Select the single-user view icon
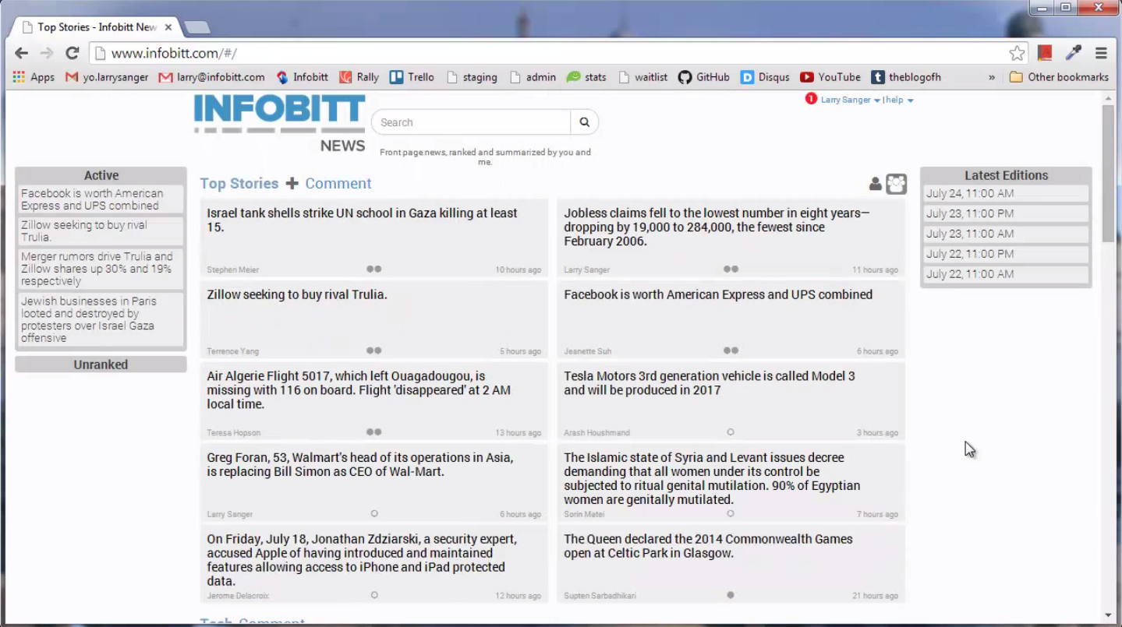 pos(875,184)
